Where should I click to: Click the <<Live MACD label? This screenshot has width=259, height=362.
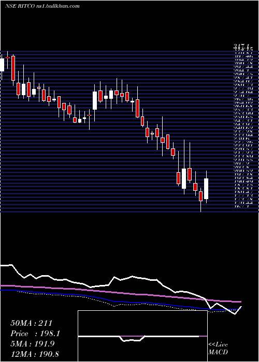point(218,349)
